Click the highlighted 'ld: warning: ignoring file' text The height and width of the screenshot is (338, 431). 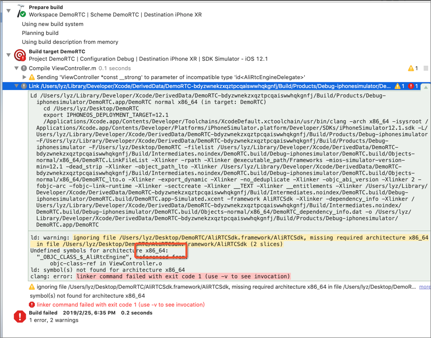229,241
